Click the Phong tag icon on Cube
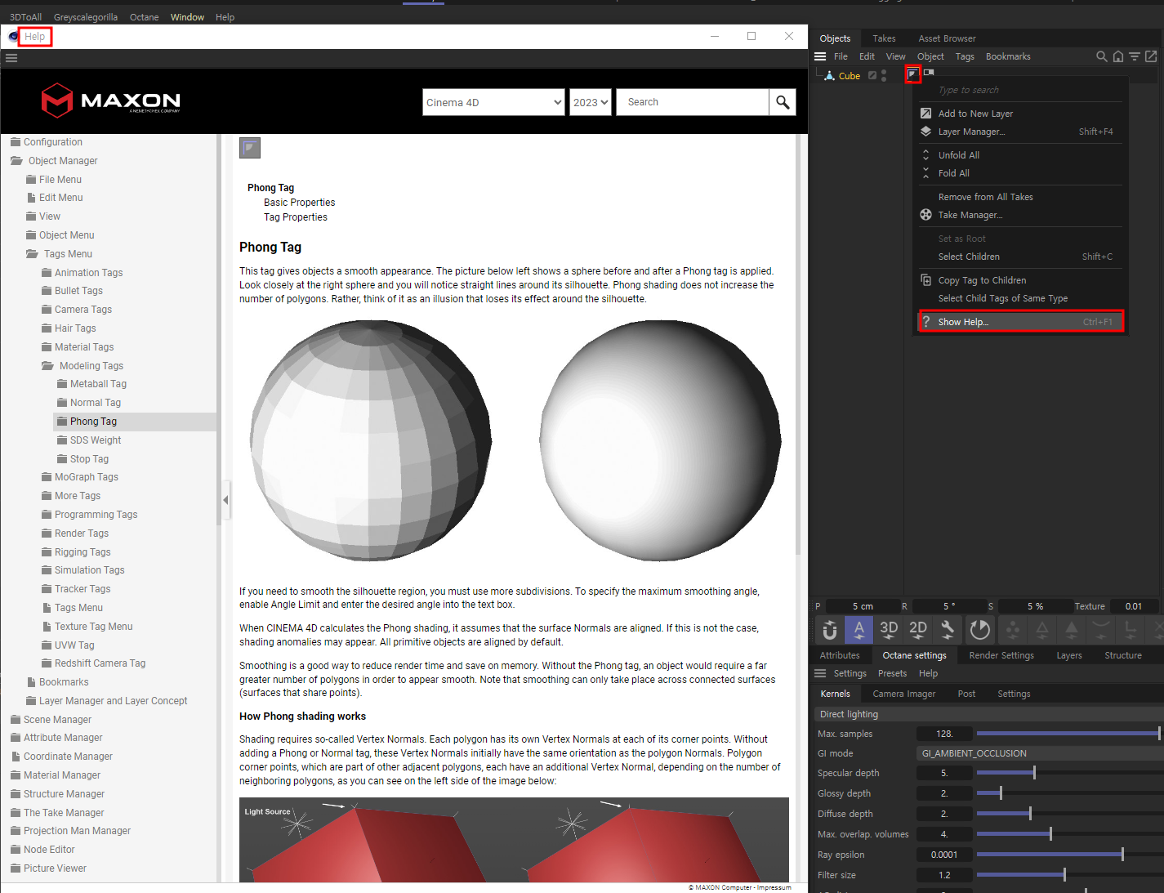Screen dimensions: 1164x893 (912, 75)
